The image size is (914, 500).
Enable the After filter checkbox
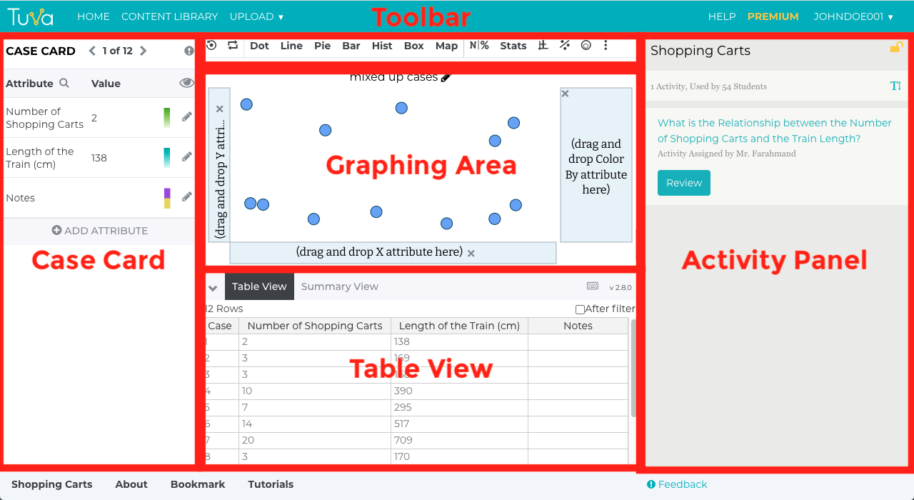[x=580, y=309]
